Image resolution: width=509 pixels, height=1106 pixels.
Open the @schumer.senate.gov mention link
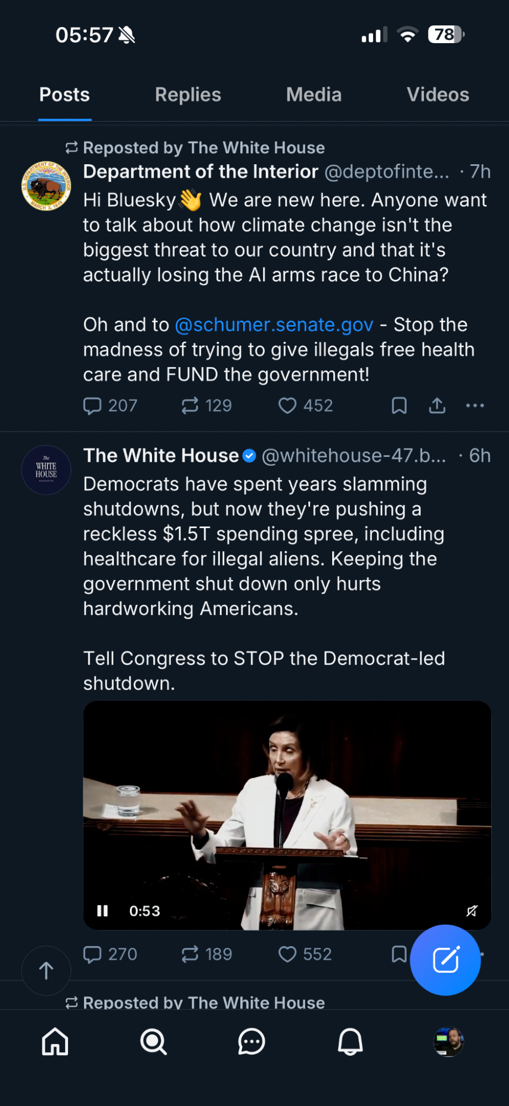(274, 325)
